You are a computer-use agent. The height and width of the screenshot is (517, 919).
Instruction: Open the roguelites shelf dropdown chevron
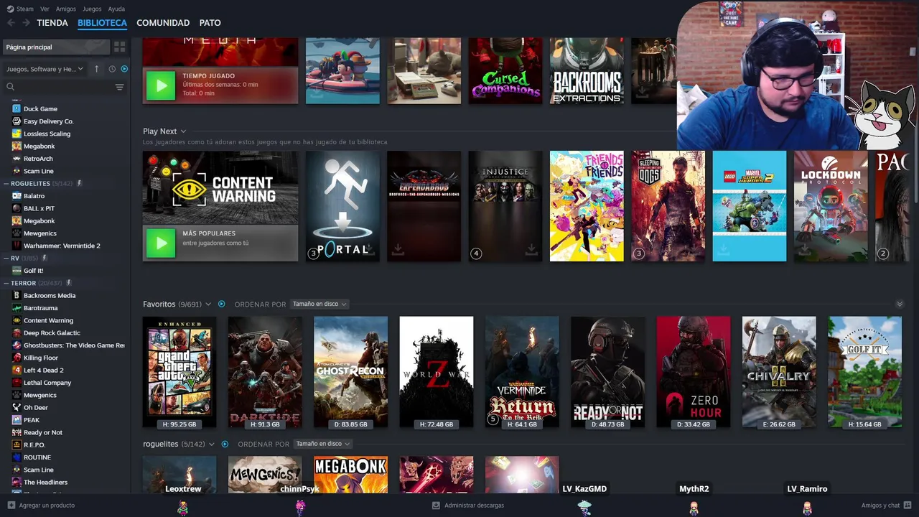pyautogui.click(x=211, y=444)
